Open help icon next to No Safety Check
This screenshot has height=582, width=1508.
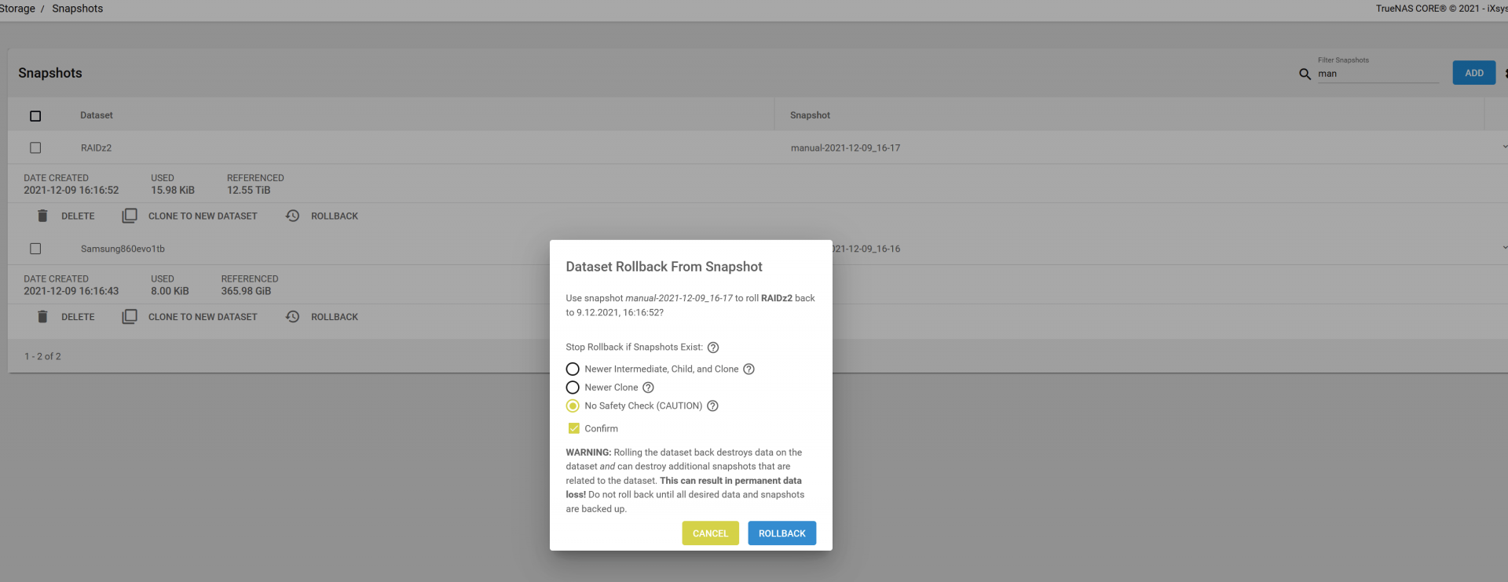click(713, 406)
